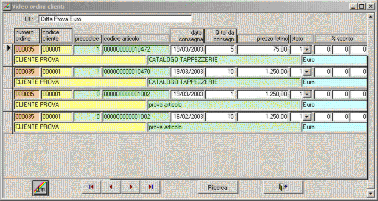Image resolution: width=378 pixels, height=201 pixels.
Task: Select the row selector of second record
Action: pos(8,78)
